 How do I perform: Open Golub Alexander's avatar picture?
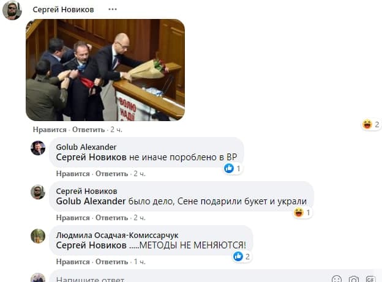pos(38,148)
